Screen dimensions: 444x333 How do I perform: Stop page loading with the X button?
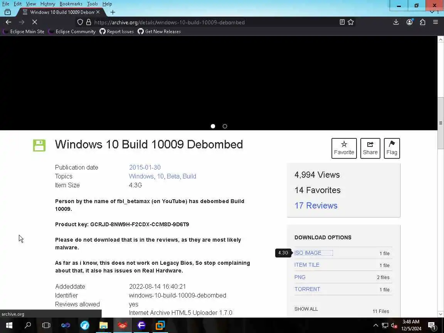click(x=35, y=22)
